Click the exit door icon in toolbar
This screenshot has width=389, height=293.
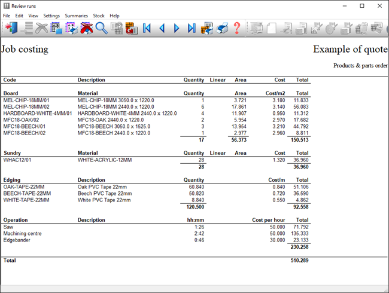coord(11,28)
